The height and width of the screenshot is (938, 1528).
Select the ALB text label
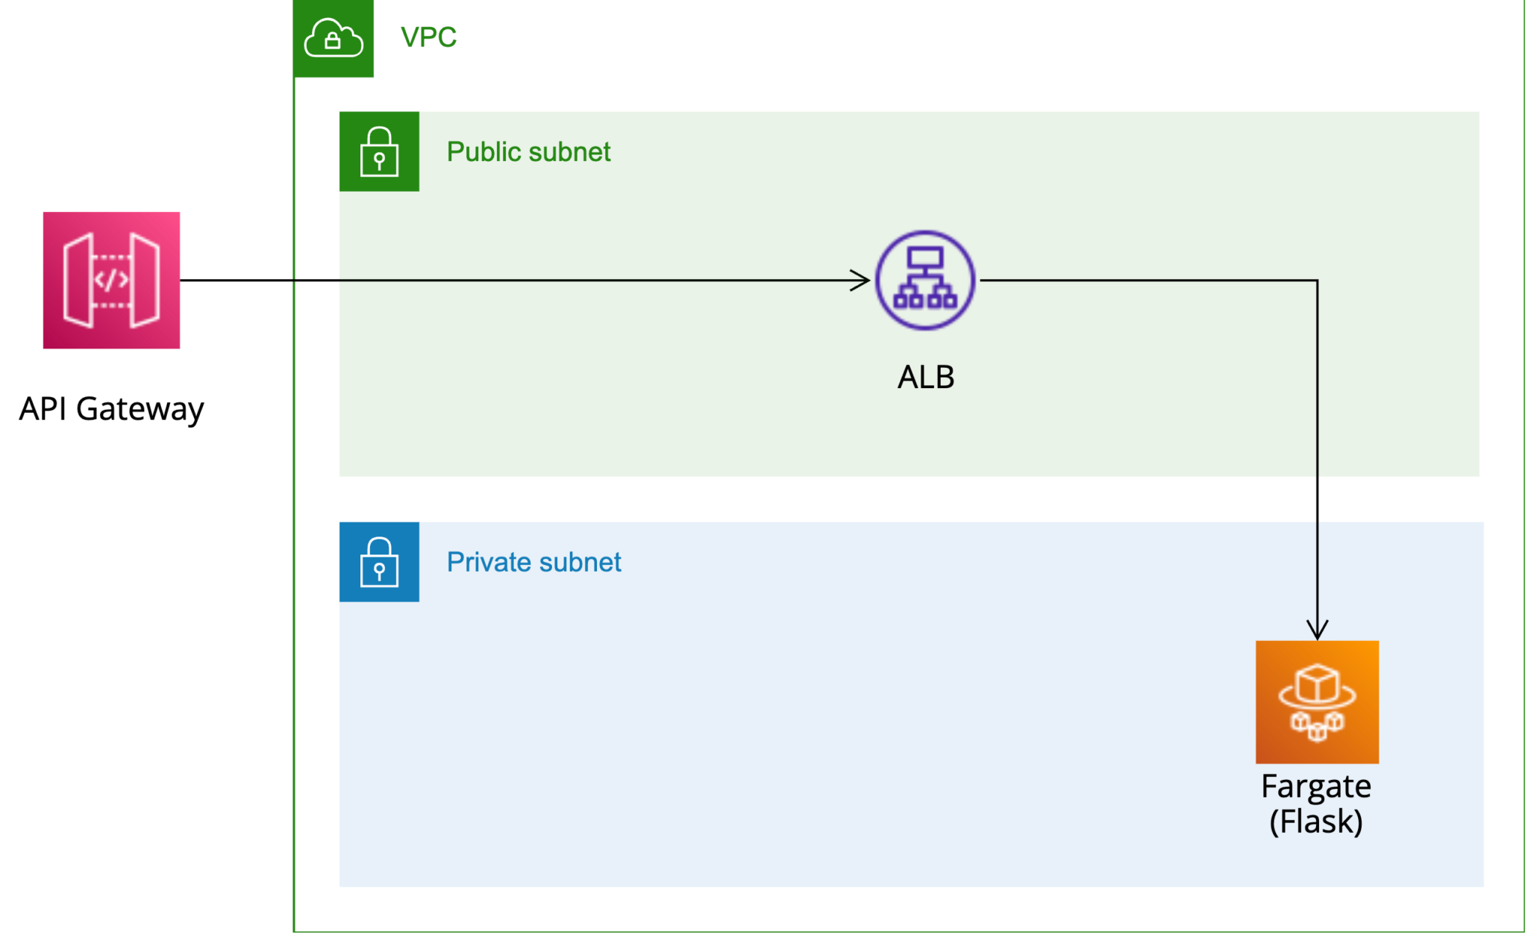[x=927, y=377]
